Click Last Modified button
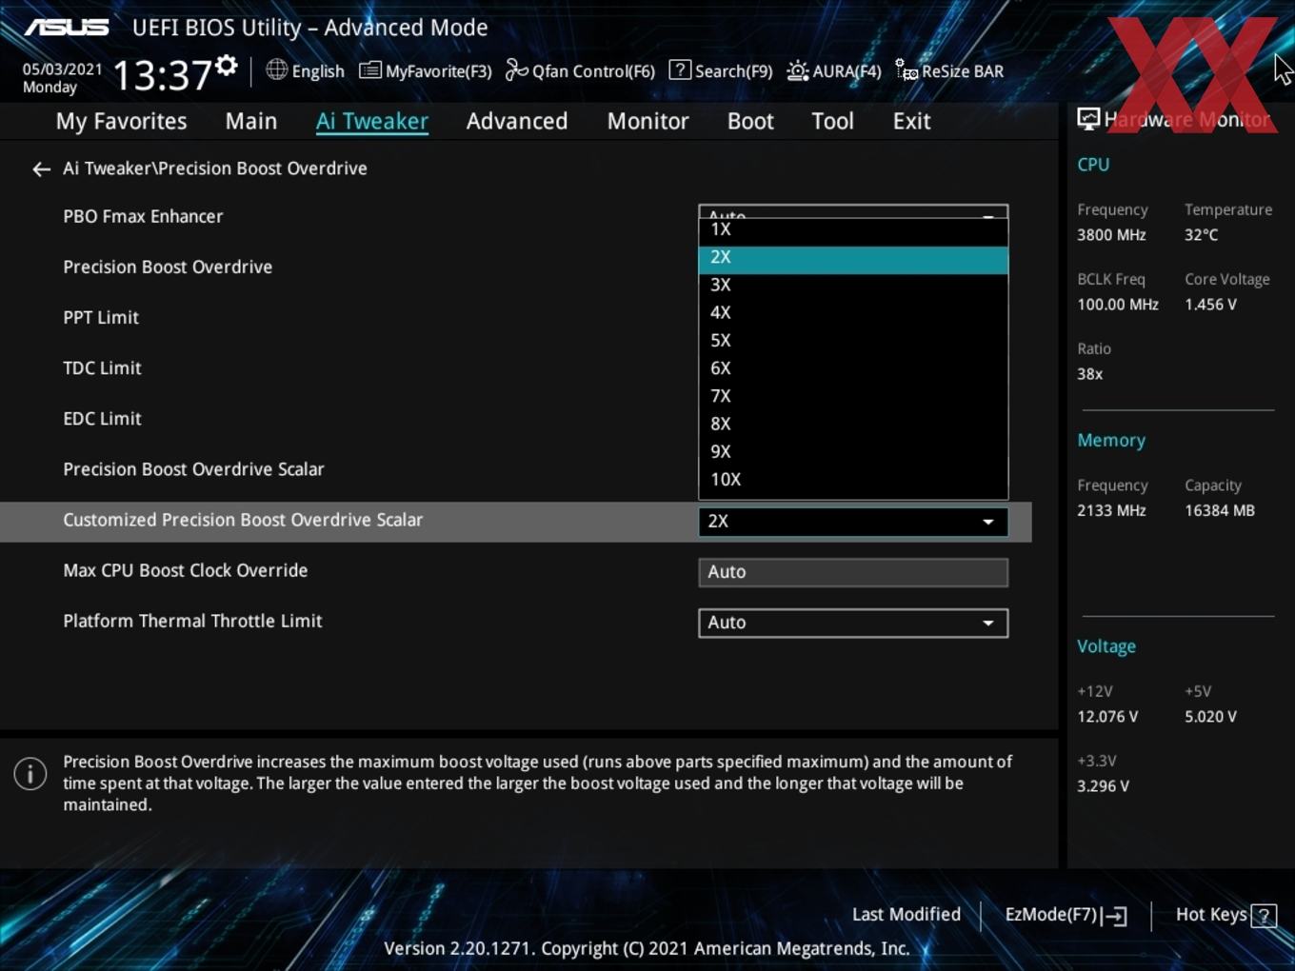This screenshot has width=1295, height=971. pyautogui.click(x=906, y=915)
